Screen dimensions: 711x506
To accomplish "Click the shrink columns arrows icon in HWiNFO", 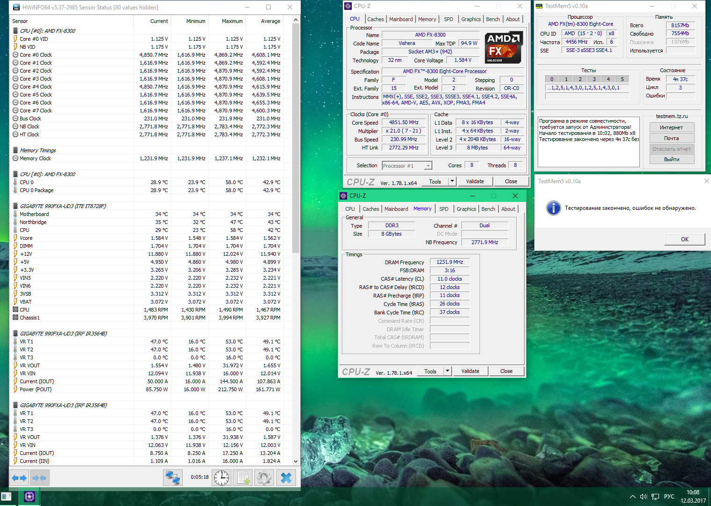I will tap(39, 478).
